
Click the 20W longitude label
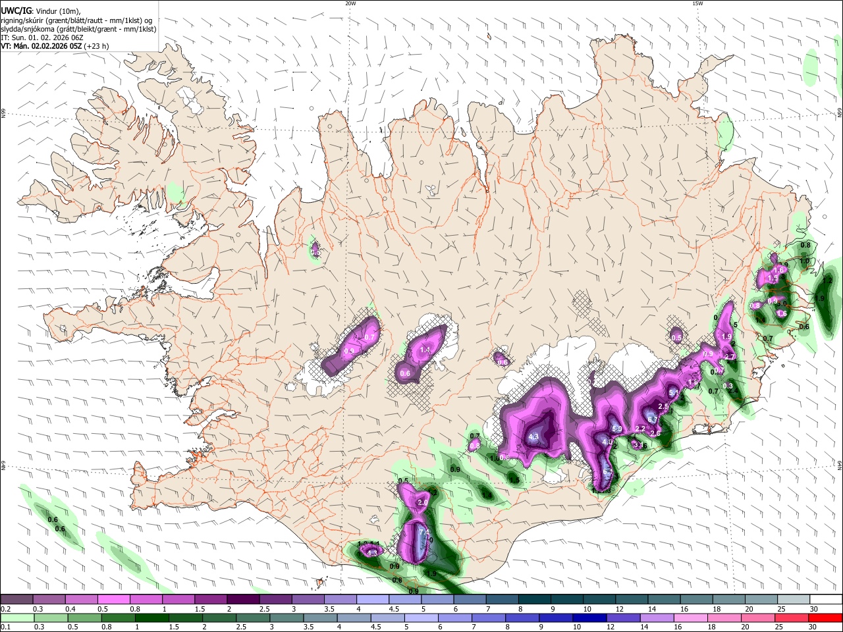pyautogui.click(x=350, y=3)
